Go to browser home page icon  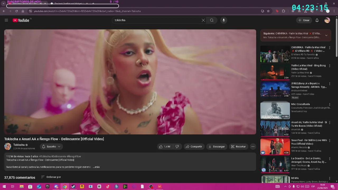point(23,11)
